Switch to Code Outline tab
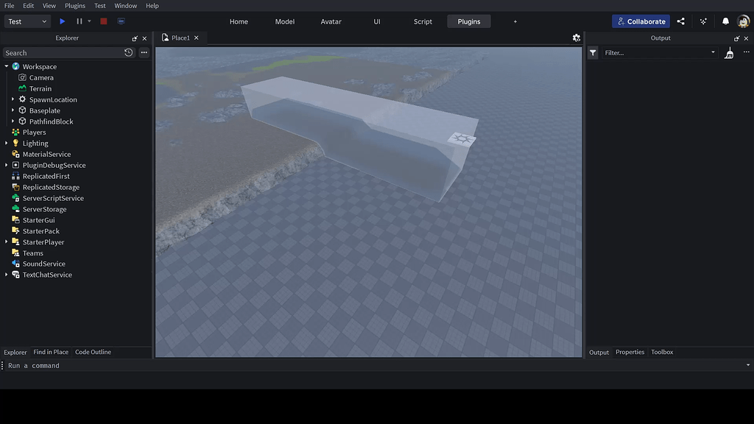This screenshot has height=424, width=754. point(93,352)
